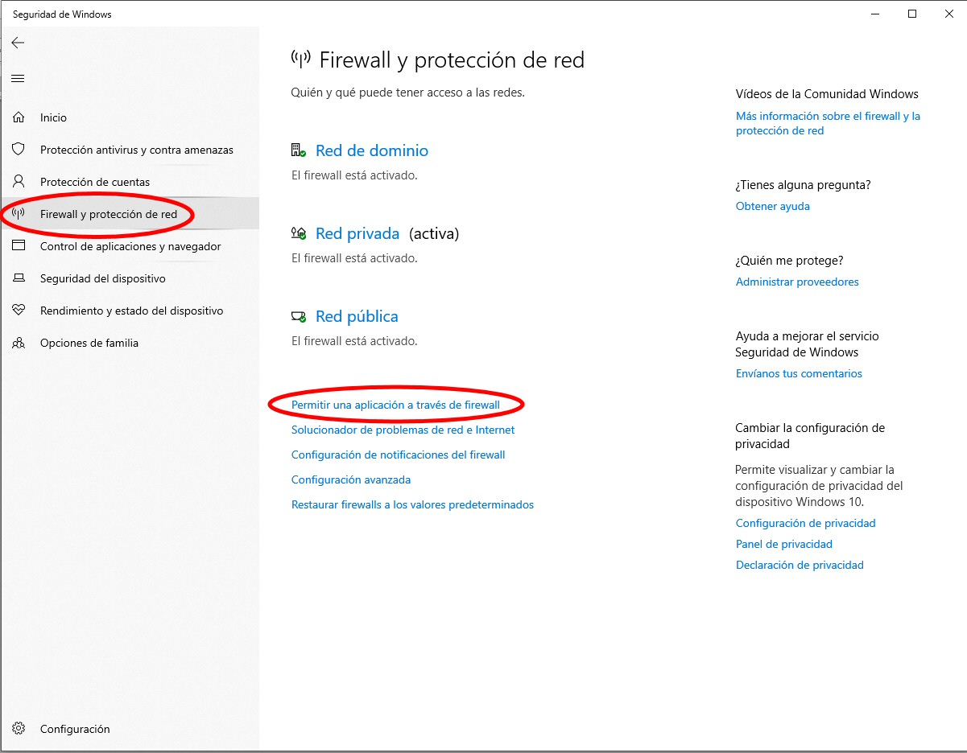
Task: Select the account protection person icon
Action: pyautogui.click(x=19, y=182)
